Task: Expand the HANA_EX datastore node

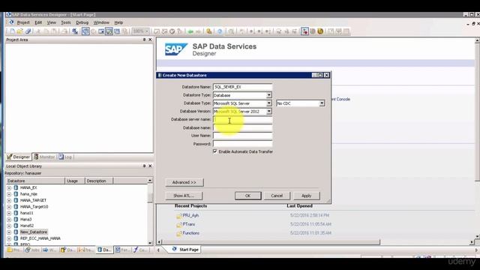Action: 9,187
